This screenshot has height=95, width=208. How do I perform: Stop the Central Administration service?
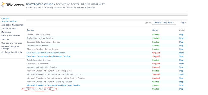[x=181, y=46]
